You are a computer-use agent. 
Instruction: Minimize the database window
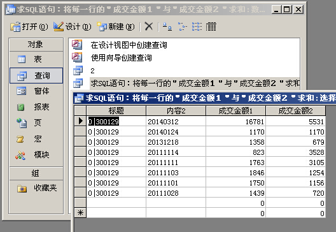coord(276,10)
